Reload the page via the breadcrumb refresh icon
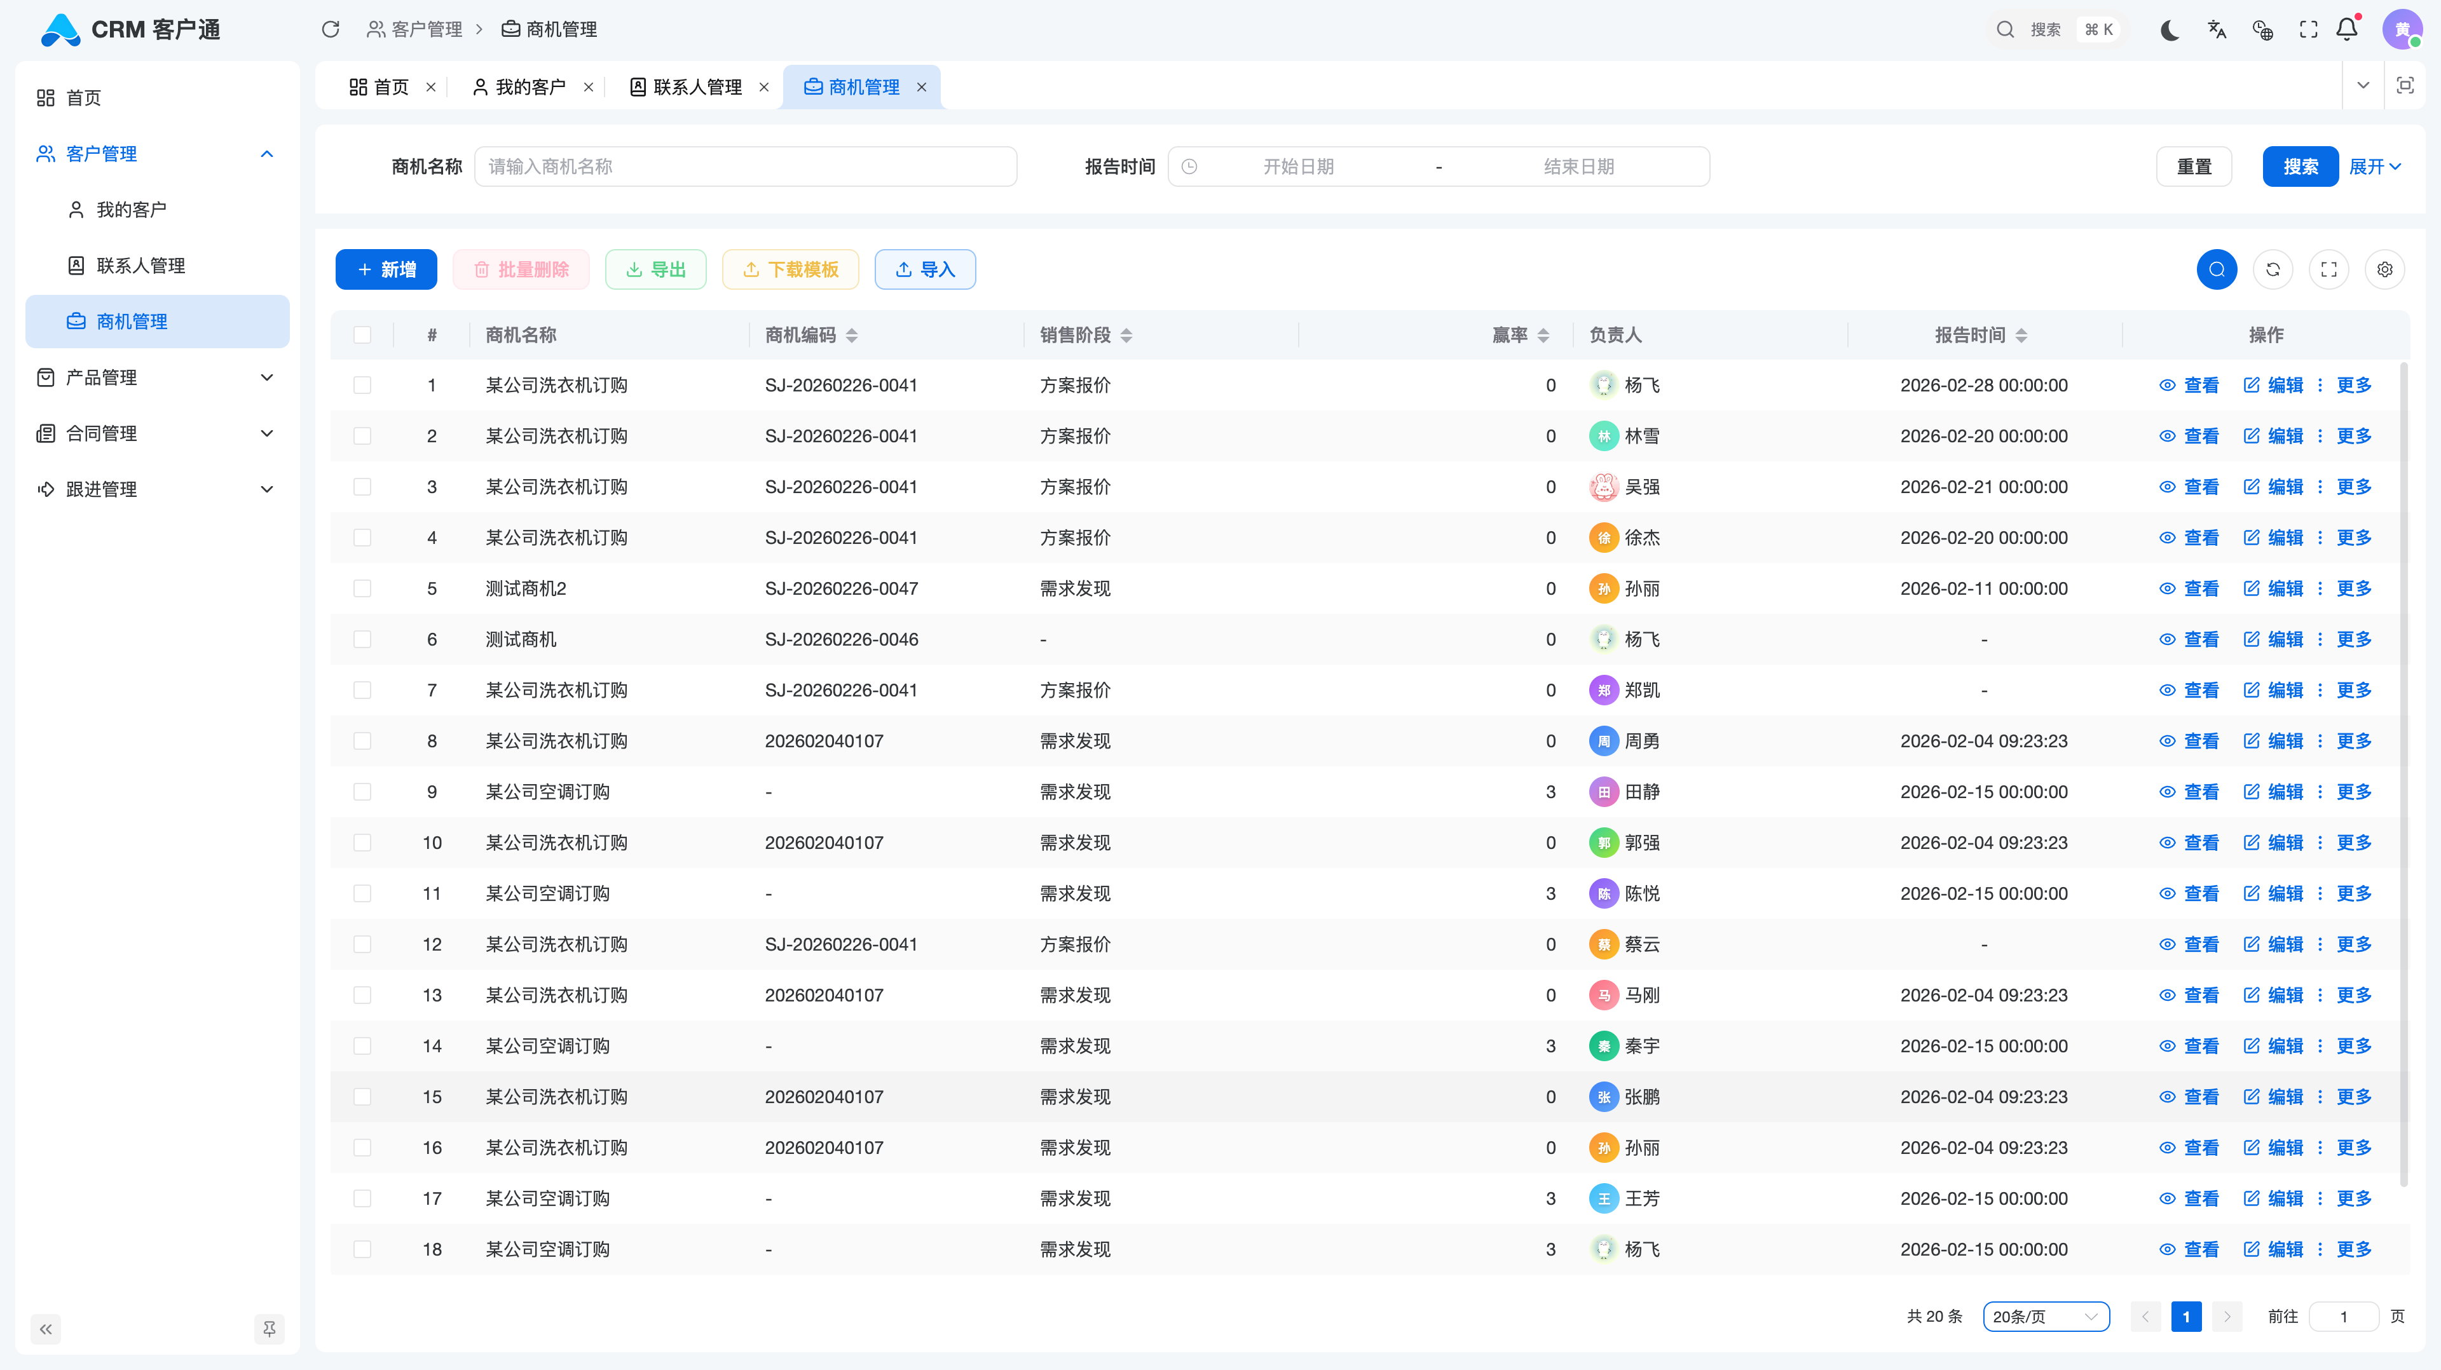Viewport: 2441px width, 1370px height. tap(331, 29)
